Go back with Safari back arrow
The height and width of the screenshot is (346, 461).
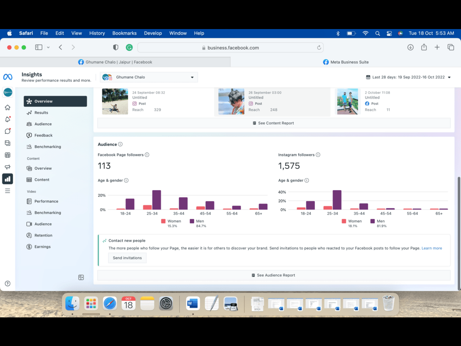60,48
